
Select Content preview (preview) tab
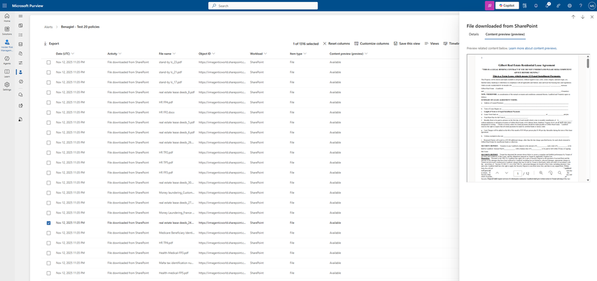point(505,34)
